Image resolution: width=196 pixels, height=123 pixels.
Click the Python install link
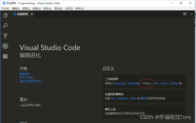point(146,83)
